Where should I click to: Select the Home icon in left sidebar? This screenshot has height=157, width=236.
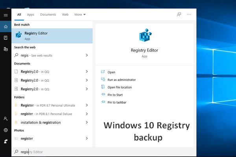pyautogui.click(x=6, y=27)
